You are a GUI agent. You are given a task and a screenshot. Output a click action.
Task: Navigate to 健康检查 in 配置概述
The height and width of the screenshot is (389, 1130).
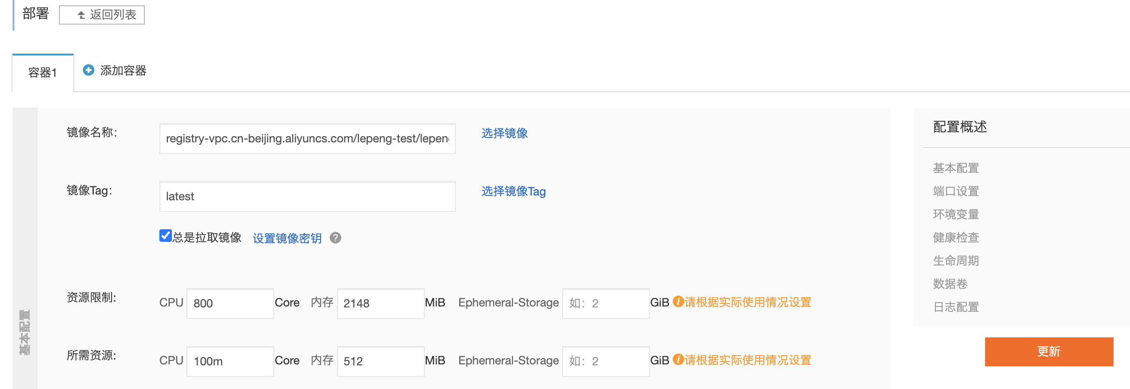pos(956,238)
